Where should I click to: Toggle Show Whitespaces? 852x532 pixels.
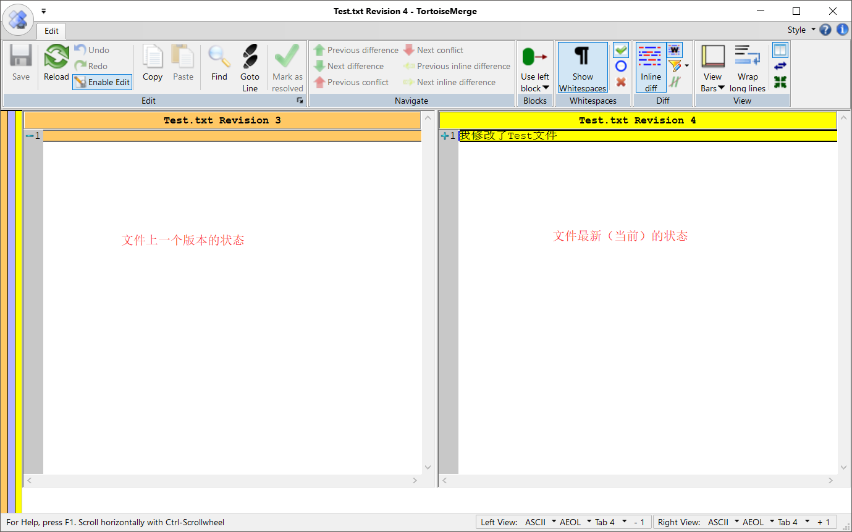tap(583, 67)
